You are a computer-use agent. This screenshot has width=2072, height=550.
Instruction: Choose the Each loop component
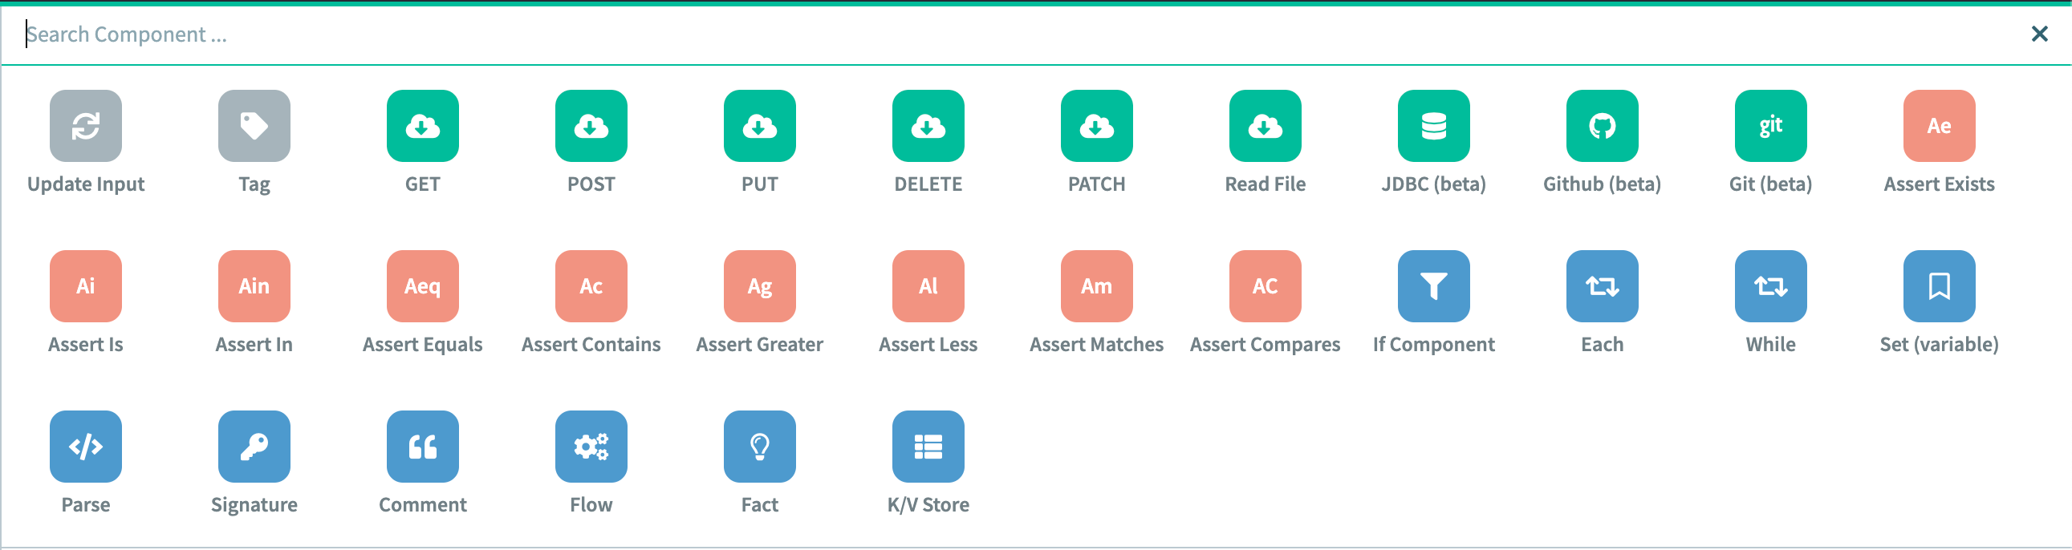(x=1603, y=286)
